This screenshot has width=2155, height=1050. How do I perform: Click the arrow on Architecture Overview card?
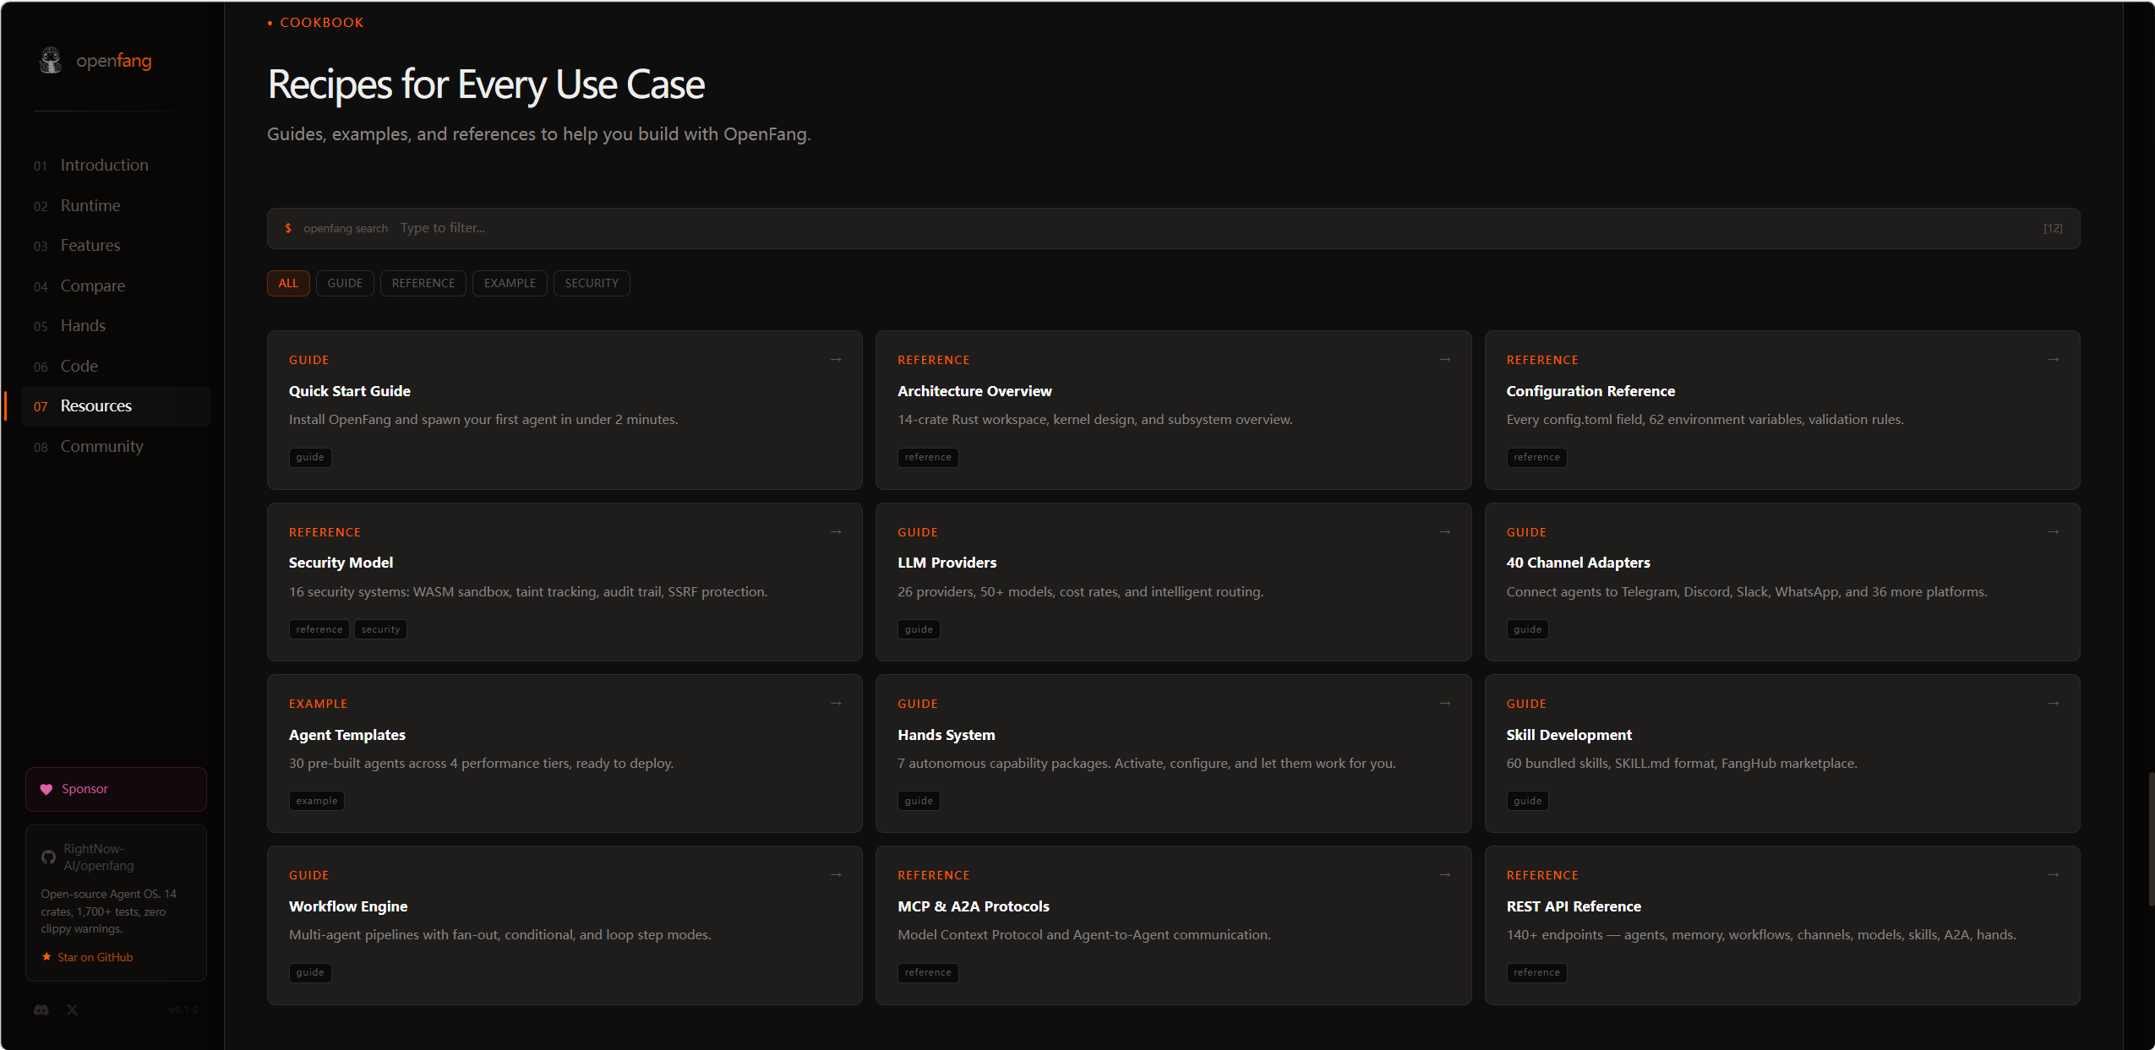pos(1445,360)
